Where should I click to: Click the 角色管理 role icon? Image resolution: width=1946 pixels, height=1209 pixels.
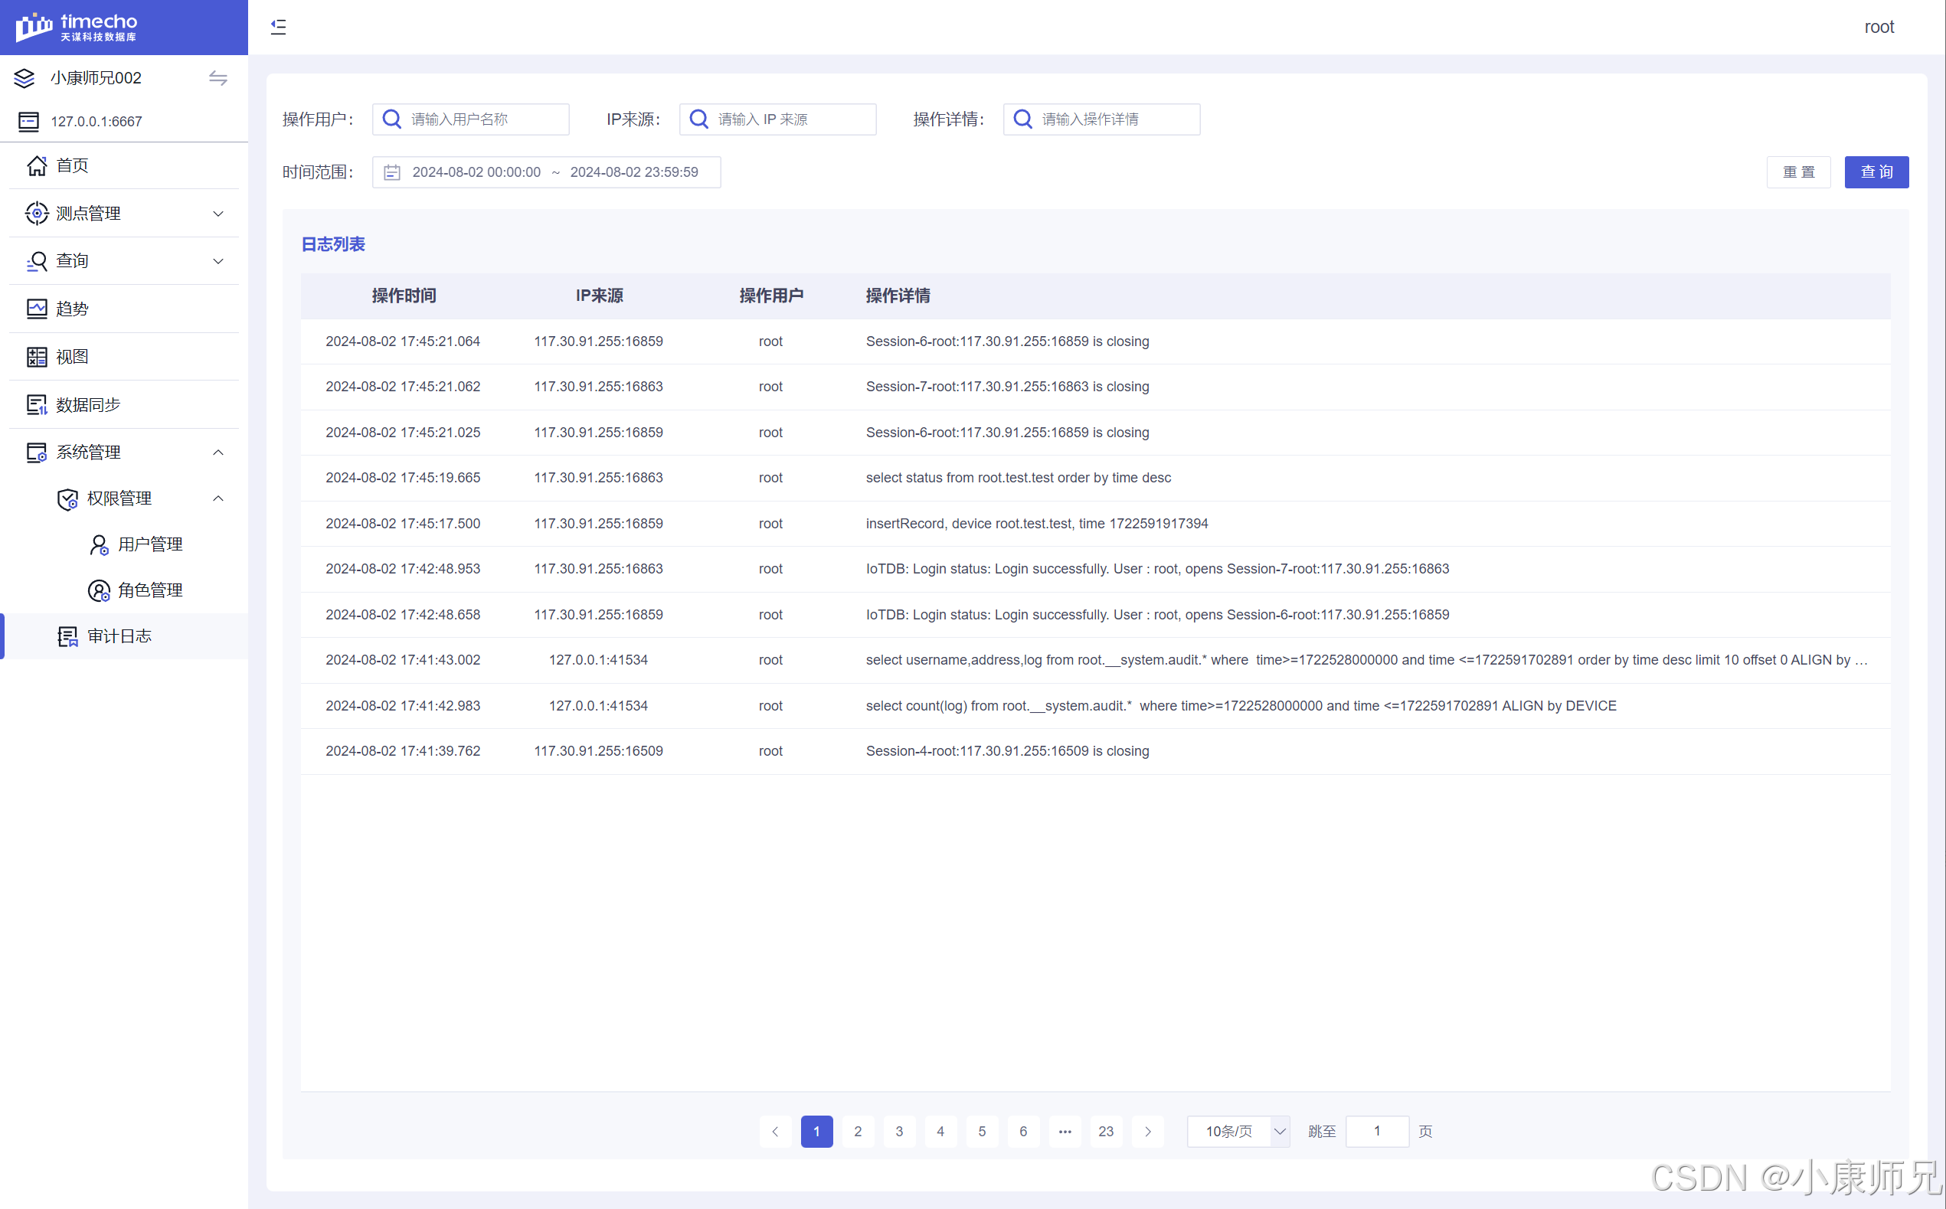pos(100,590)
